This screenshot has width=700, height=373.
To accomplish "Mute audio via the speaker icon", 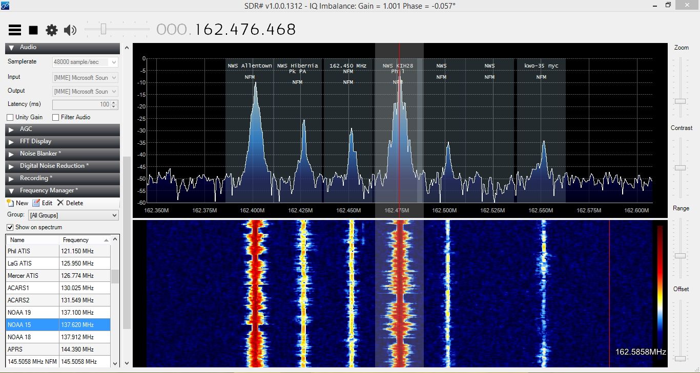I will click(70, 30).
